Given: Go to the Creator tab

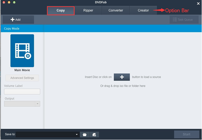Looking at the screenshot, I should pos(143,11).
